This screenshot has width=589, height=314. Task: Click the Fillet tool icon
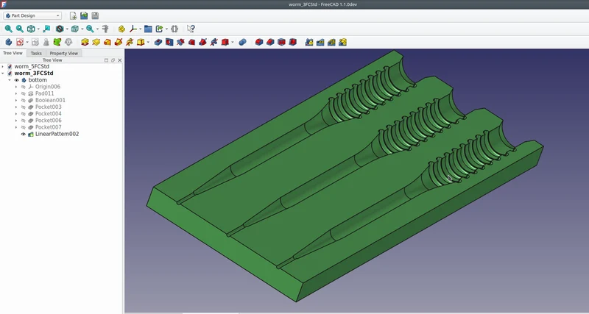coord(259,42)
